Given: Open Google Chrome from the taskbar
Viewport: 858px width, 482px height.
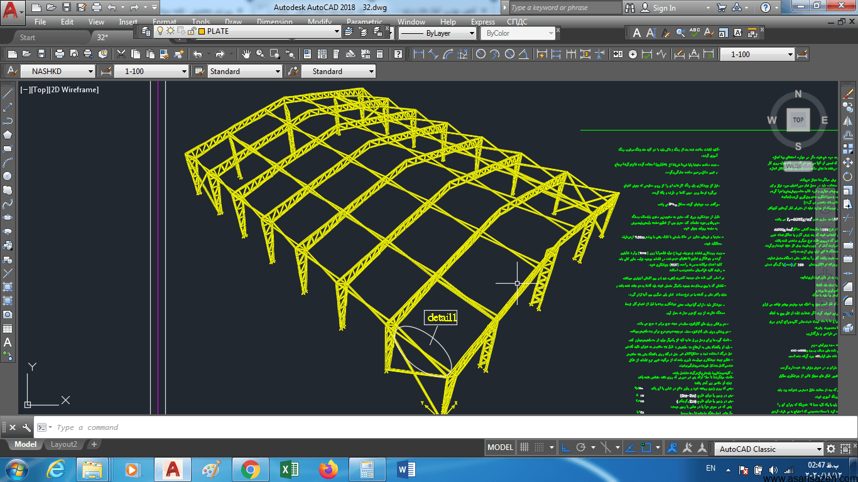Looking at the screenshot, I should click(x=250, y=469).
